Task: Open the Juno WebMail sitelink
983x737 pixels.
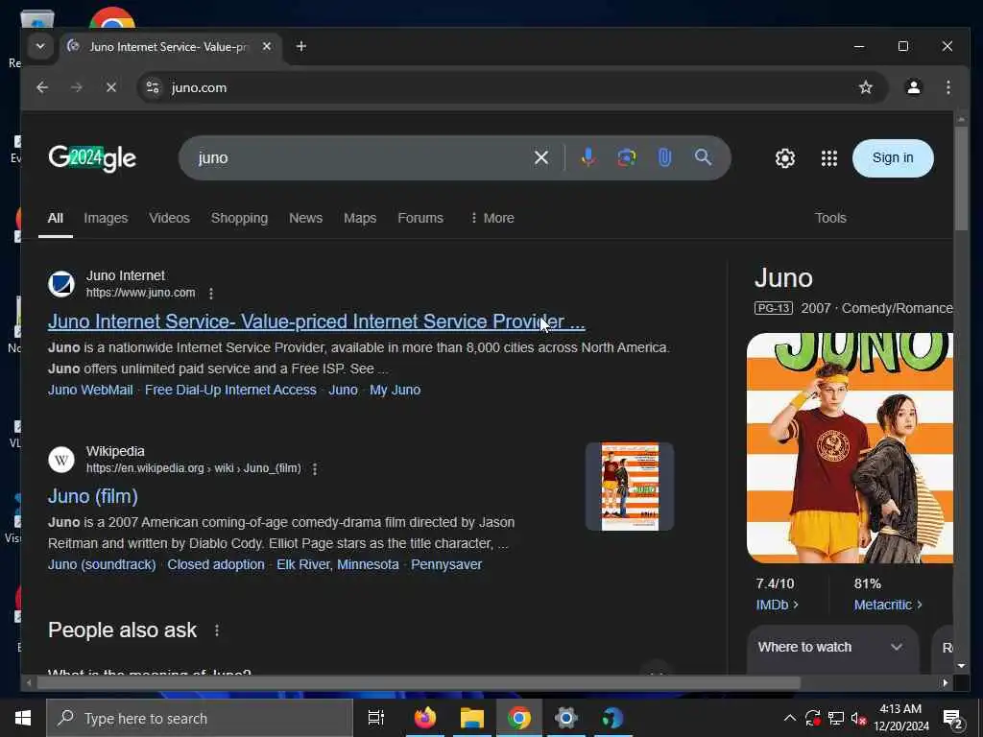Action: [x=90, y=390]
